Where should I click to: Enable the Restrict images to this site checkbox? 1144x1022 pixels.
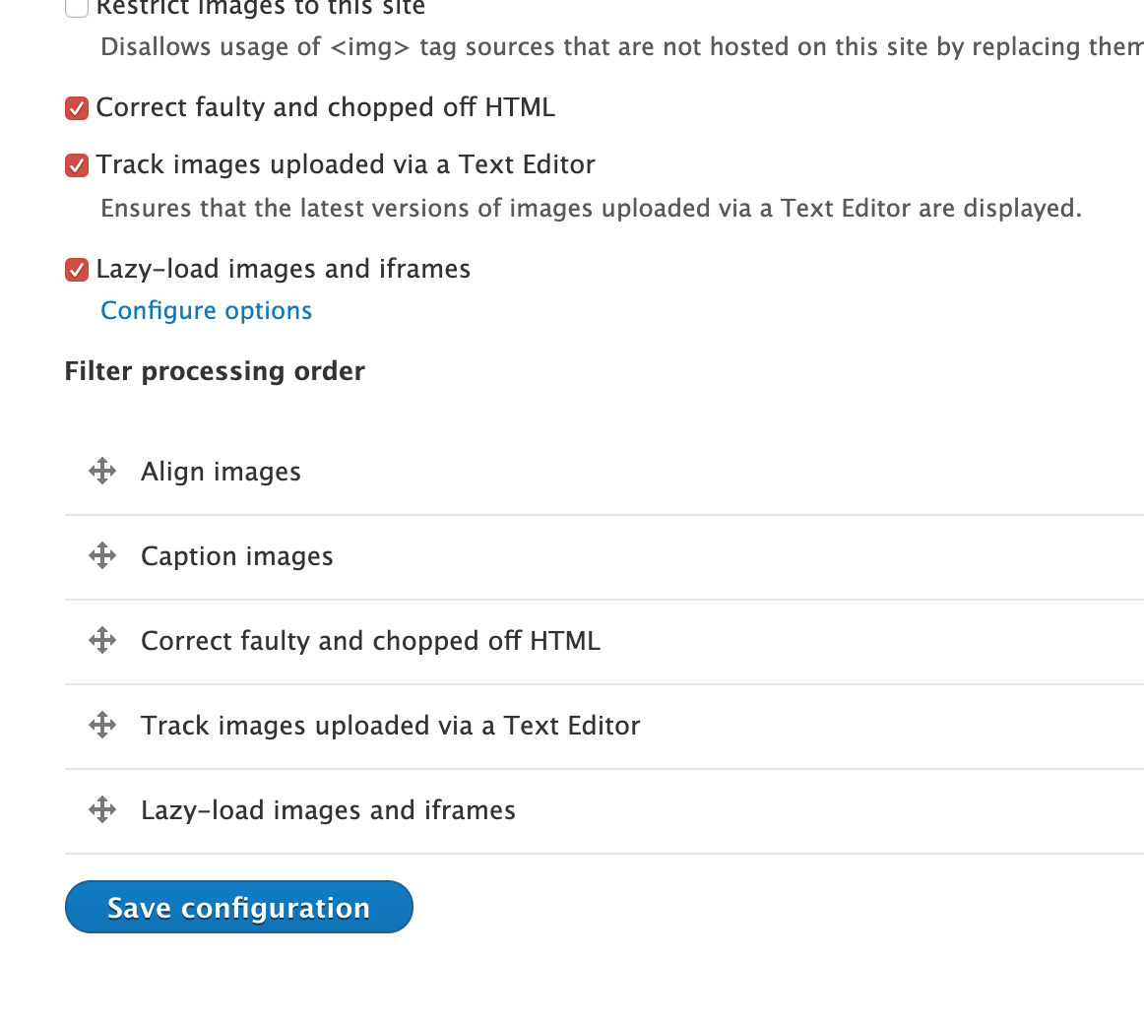click(x=77, y=8)
